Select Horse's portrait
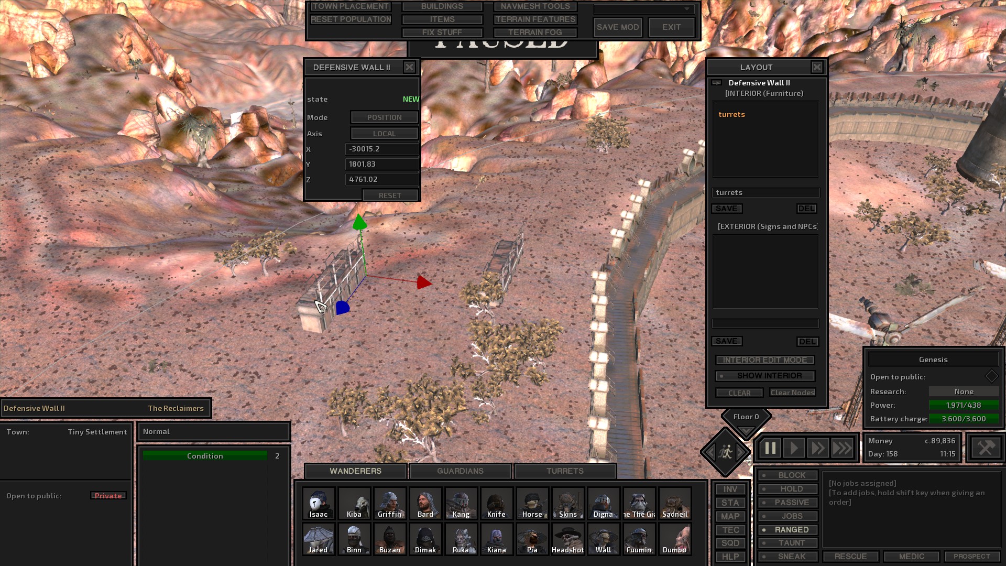 [532, 504]
